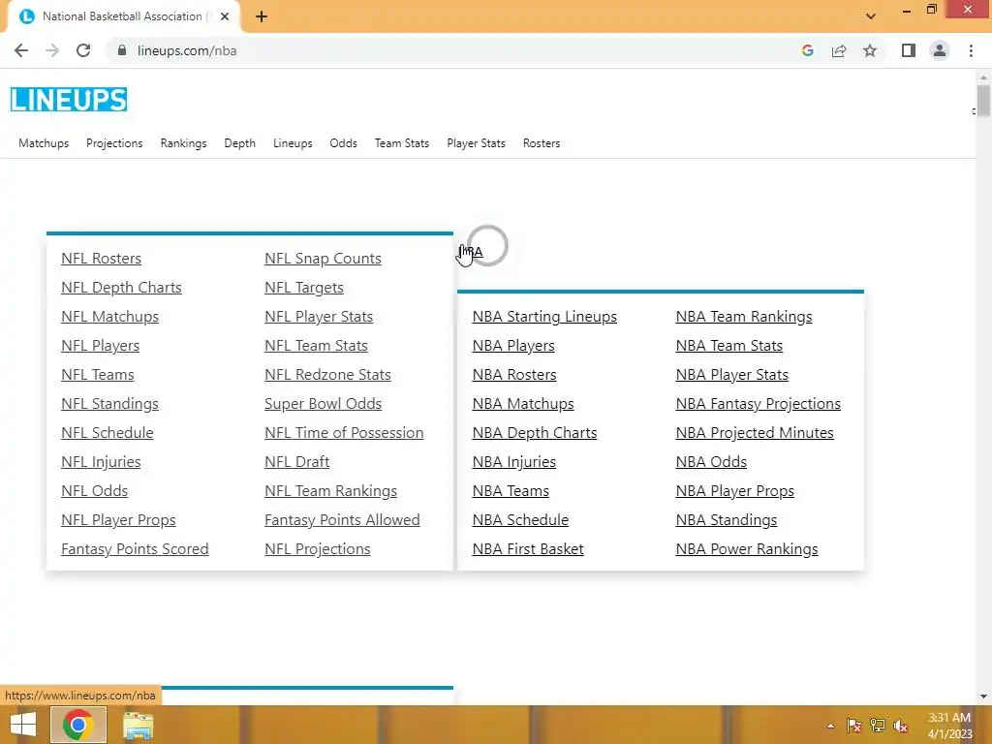The height and width of the screenshot is (744, 992).
Task: Open the Matchups menu item
Action: pyautogui.click(x=44, y=143)
